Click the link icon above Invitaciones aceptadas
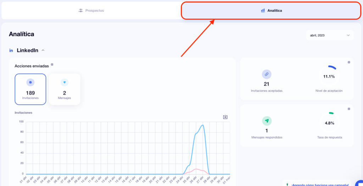 (x=266, y=74)
